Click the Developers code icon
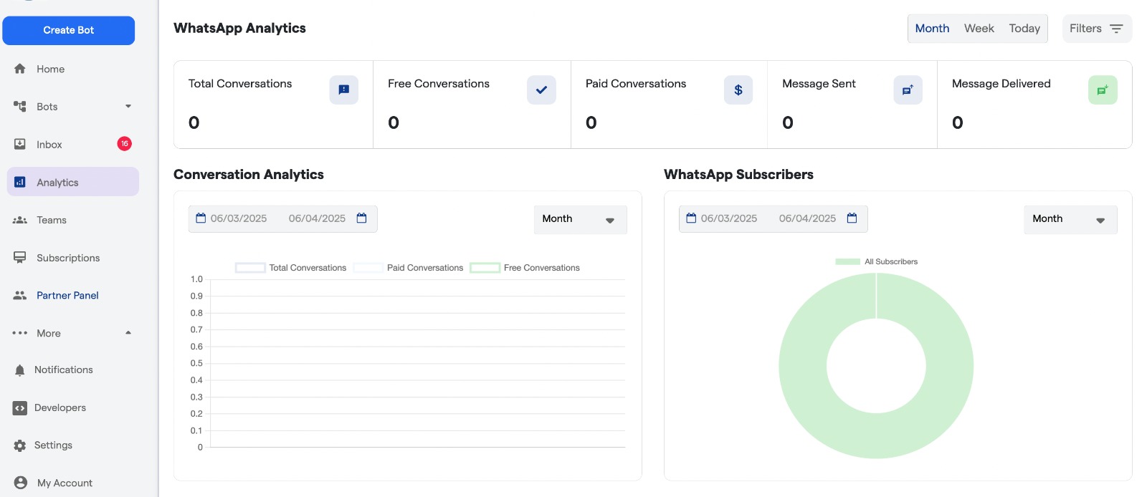Image resolution: width=1147 pixels, height=497 pixels. click(x=20, y=407)
